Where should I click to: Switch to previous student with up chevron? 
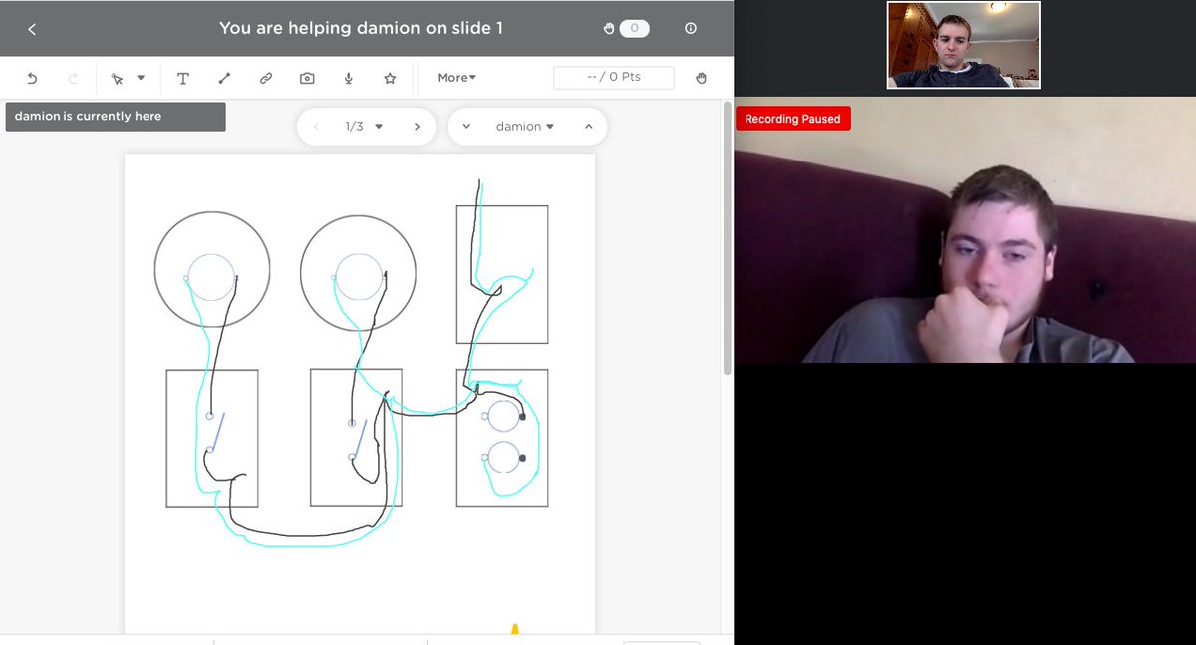pos(588,127)
